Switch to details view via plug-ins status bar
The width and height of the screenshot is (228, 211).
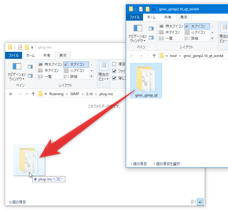[194, 202]
